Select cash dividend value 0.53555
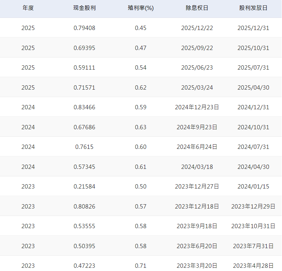The width and height of the screenshot is (282, 271). [x=84, y=226]
